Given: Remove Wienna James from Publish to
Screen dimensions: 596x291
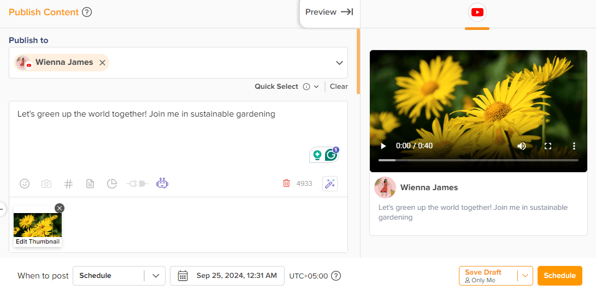Looking at the screenshot, I should tap(102, 63).
